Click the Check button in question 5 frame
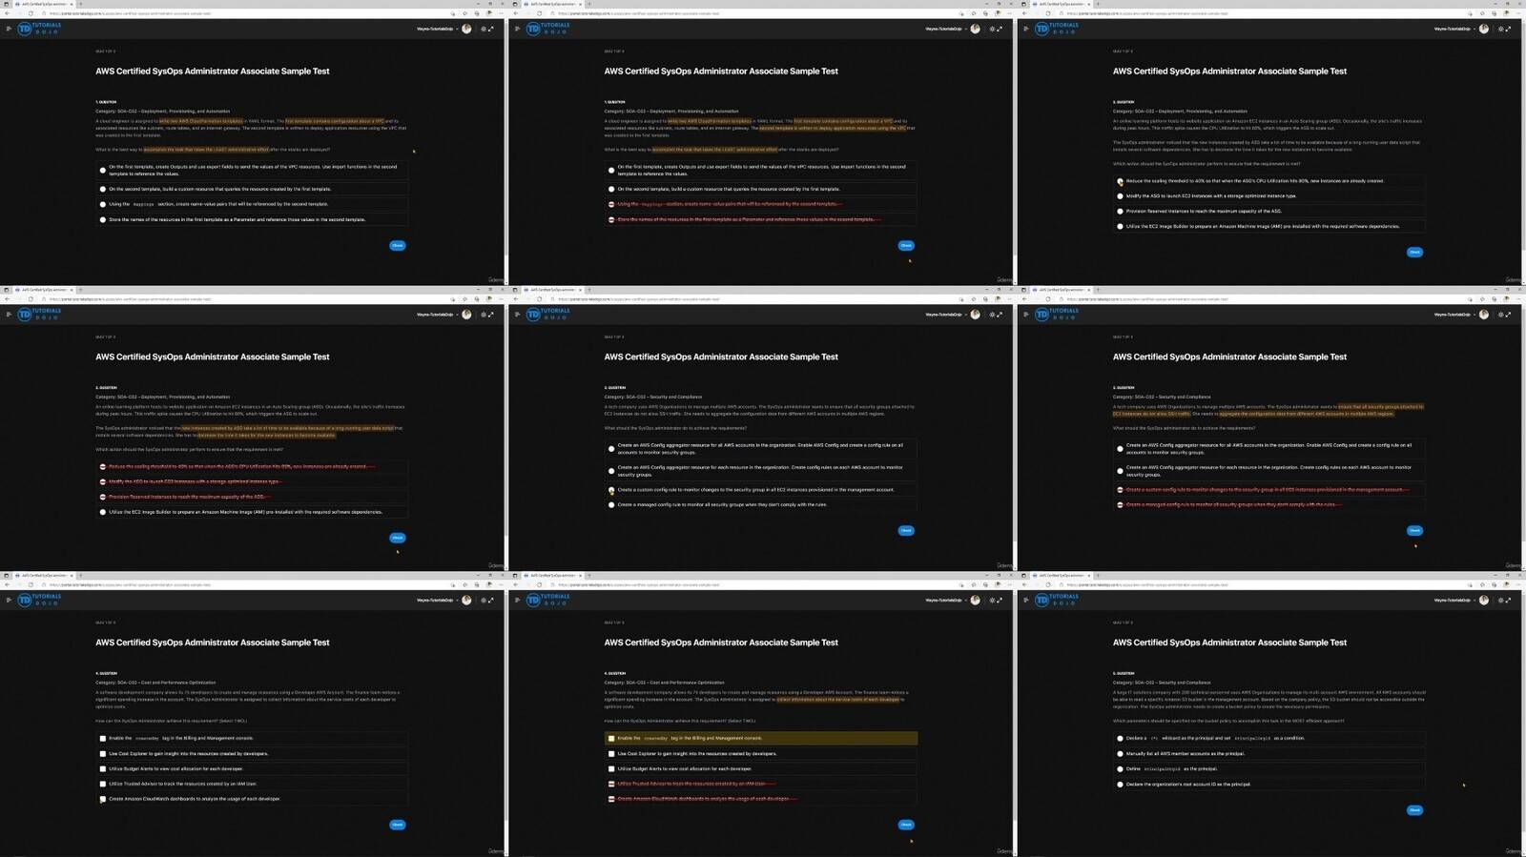This screenshot has height=857, width=1526. pos(1414,810)
